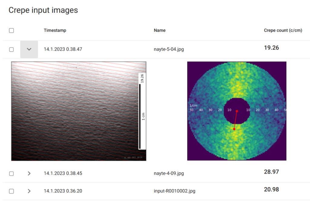The image size is (310, 205).
Task: Click the red peak marker dot on the spectrum
Action: (x=234, y=129)
